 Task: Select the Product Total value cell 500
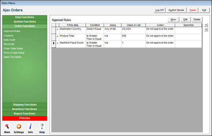(x=133, y=37)
